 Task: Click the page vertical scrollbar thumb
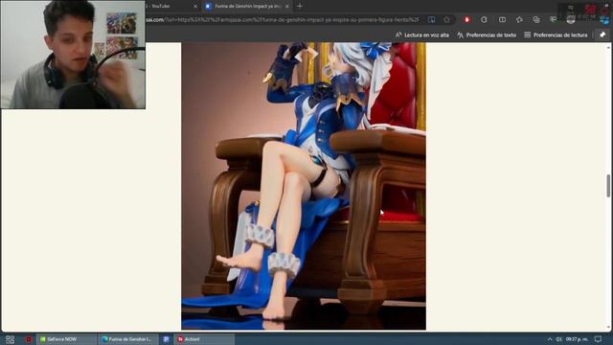click(608, 186)
